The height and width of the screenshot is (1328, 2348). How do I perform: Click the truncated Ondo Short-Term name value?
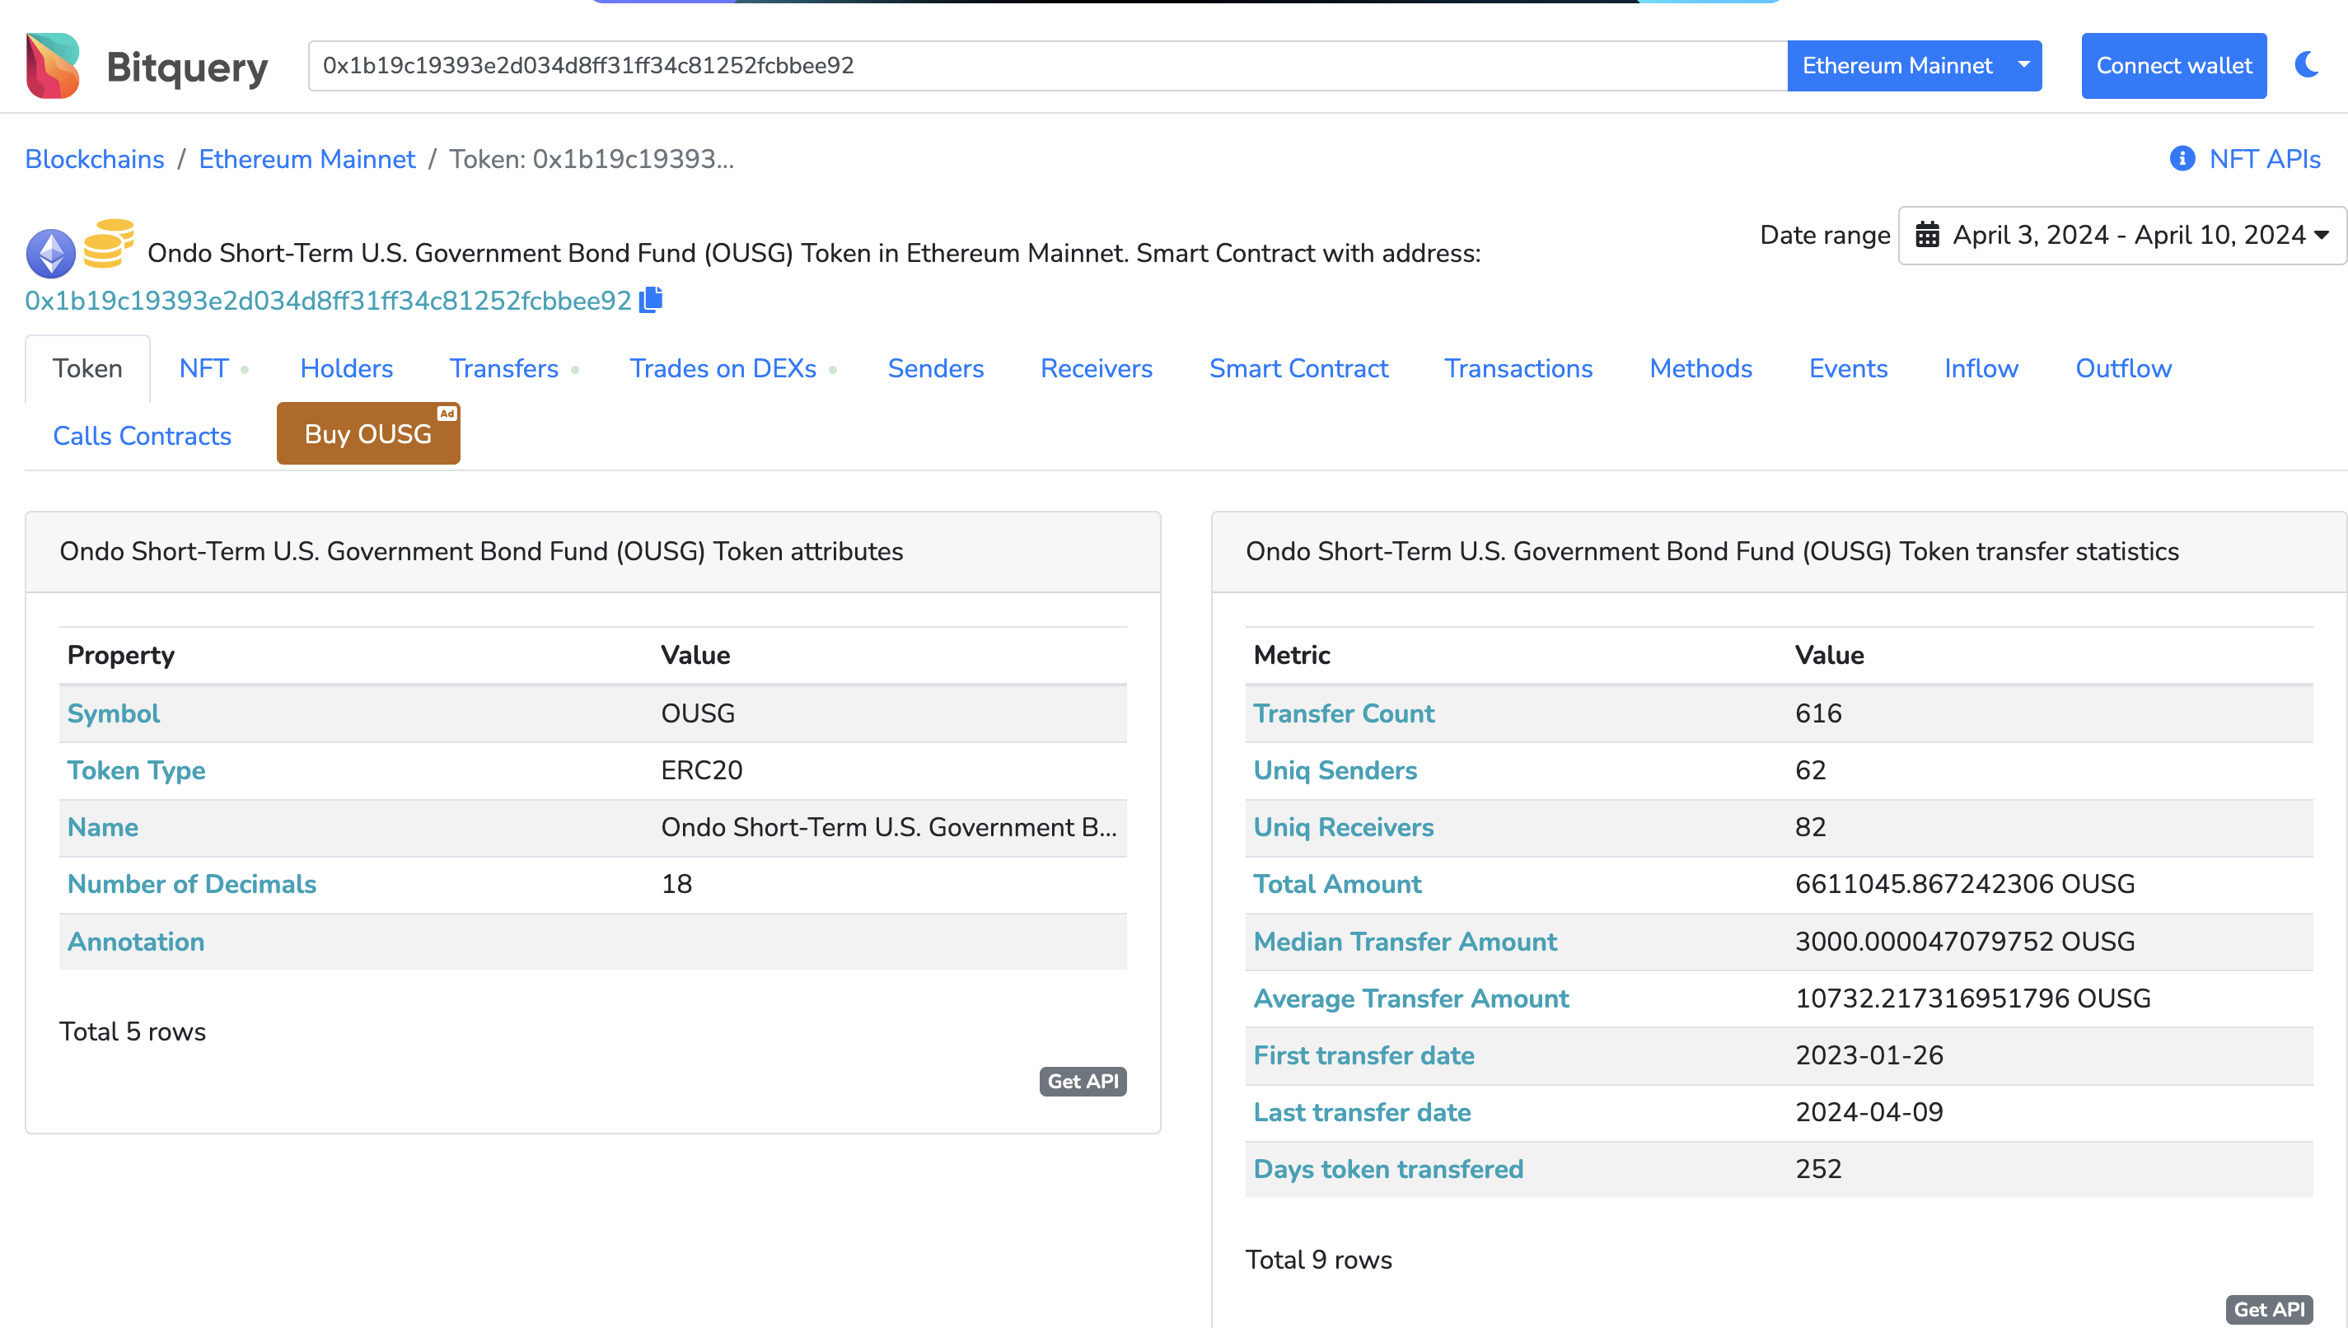coord(889,827)
